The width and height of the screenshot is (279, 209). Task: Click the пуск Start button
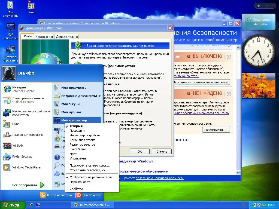click(x=13, y=205)
